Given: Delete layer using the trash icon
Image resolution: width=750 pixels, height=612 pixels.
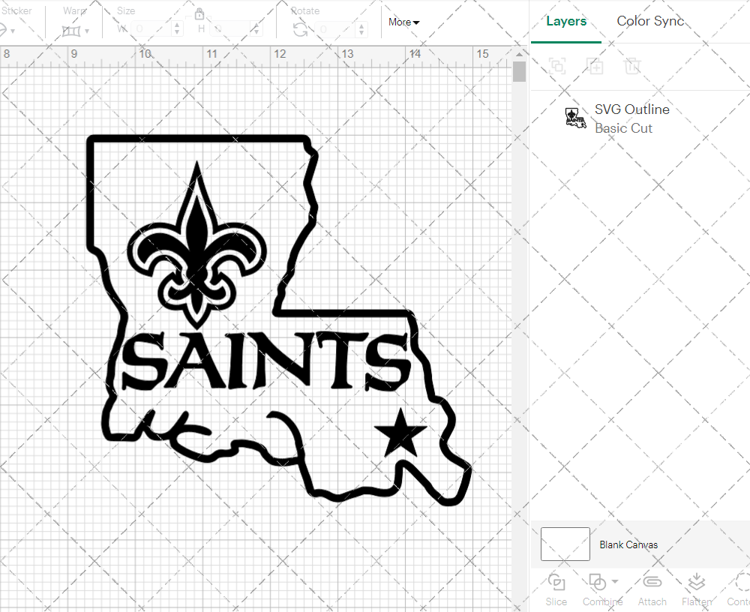Looking at the screenshot, I should pyautogui.click(x=633, y=67).
